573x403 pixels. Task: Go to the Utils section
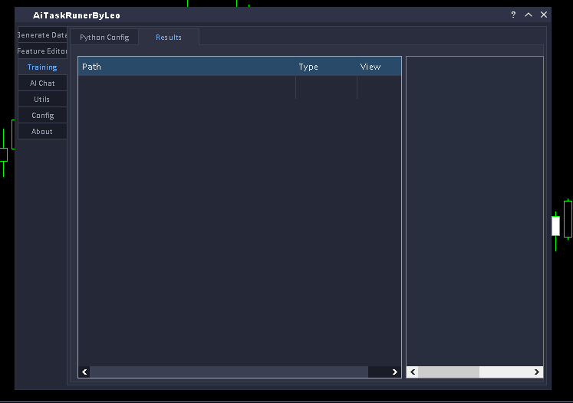coord(42,100)
